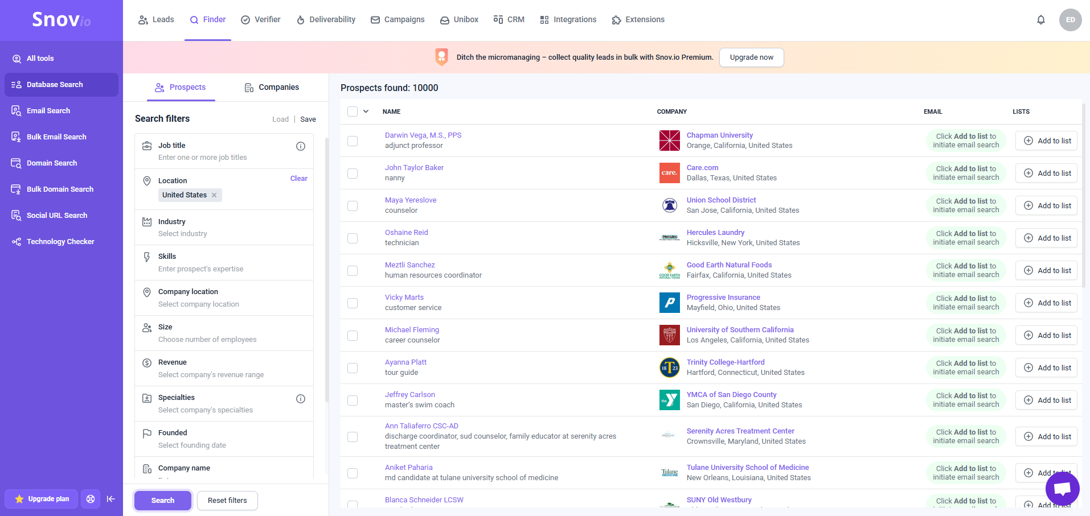The image size is (1090, 516).
Task: Open the Industry selection filter
Action: coord(224,227)
